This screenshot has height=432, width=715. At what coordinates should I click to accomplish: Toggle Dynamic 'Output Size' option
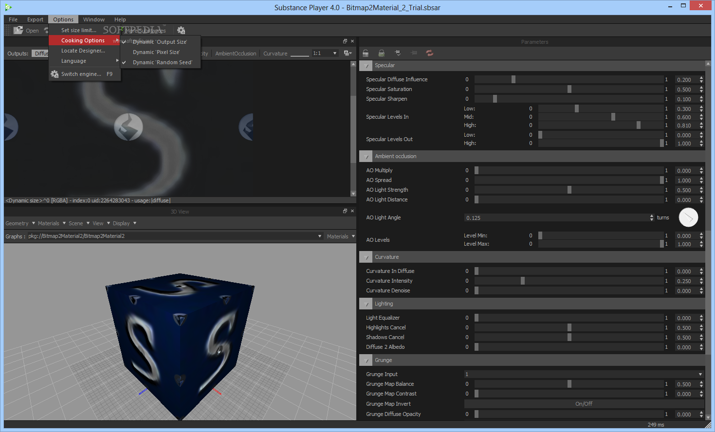pos(160,42)
